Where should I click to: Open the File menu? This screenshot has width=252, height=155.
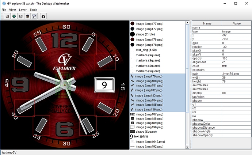(4, 10)
